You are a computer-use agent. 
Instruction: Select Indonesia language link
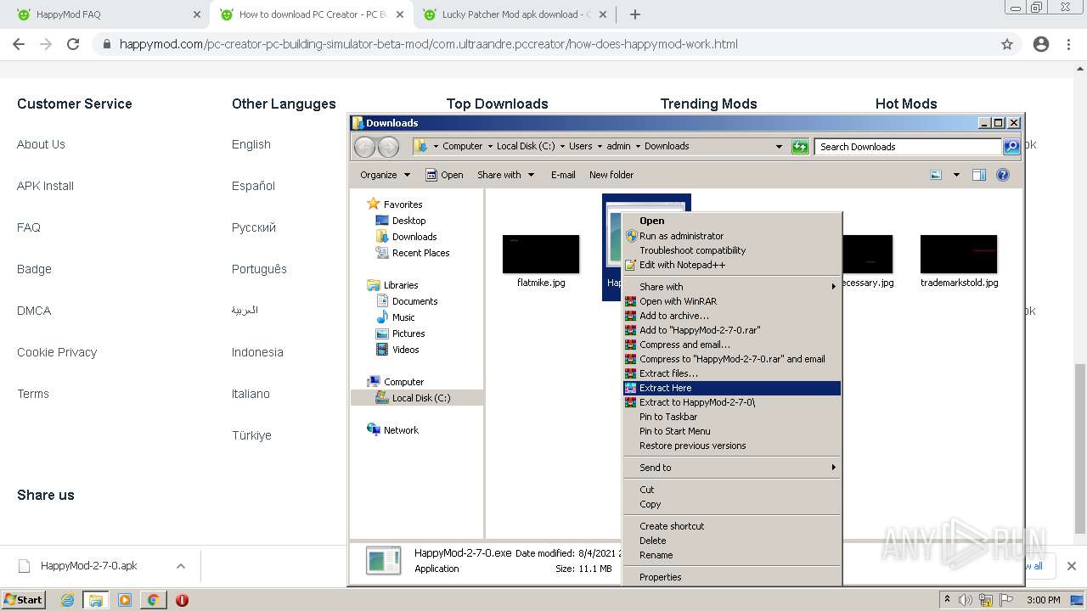pos(257,352)
